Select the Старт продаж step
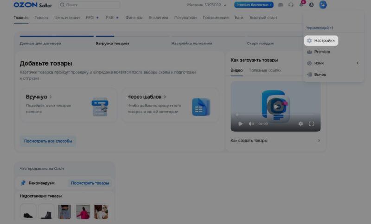 click(260, 44)
